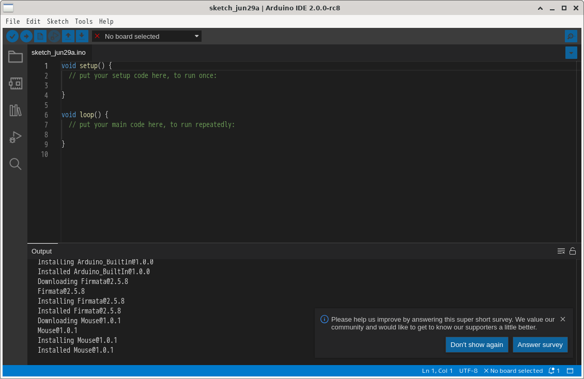This screenshot has width=584, height=379.
Task: Click line number 5 in gutter
Action: 46,105
